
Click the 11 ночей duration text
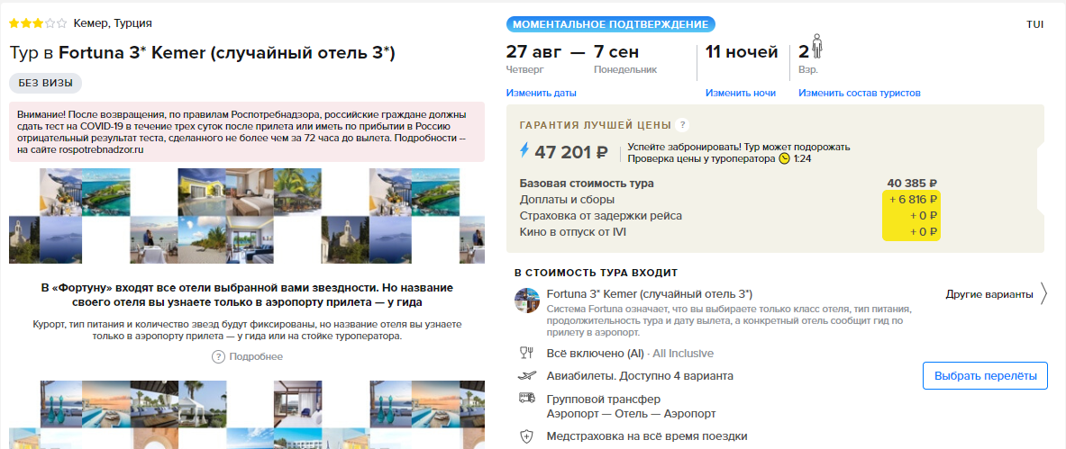click(x=741, y=51)
